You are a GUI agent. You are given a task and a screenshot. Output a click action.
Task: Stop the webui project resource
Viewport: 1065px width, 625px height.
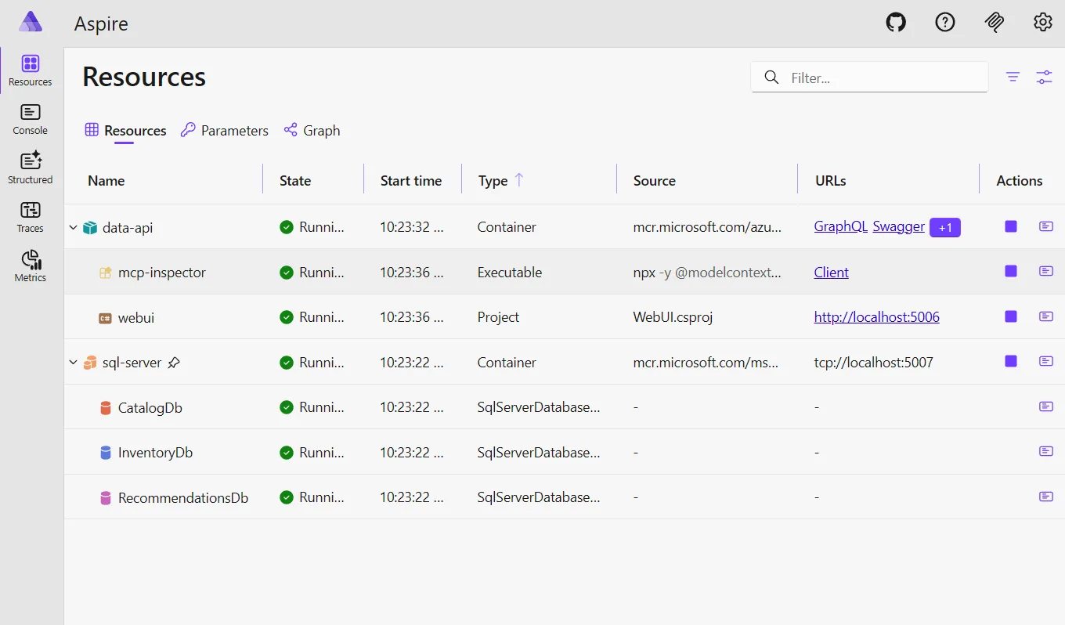(1011, 317)
